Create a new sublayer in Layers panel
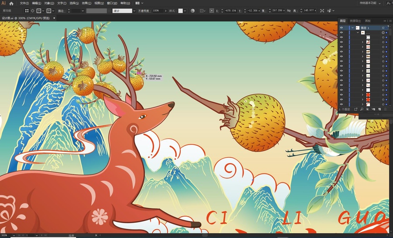393x238 pixels. click(x=373, y=110)
